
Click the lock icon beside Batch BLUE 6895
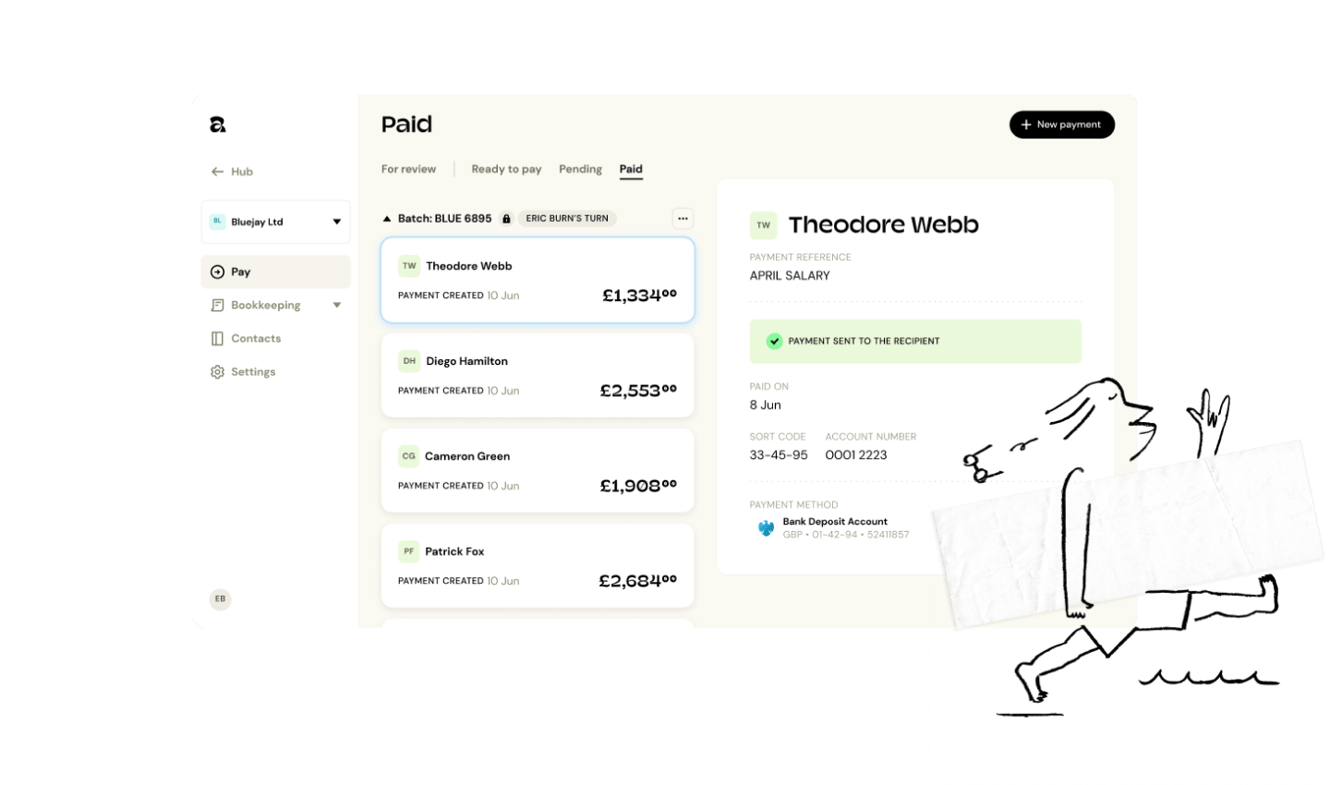click(505, 218)
